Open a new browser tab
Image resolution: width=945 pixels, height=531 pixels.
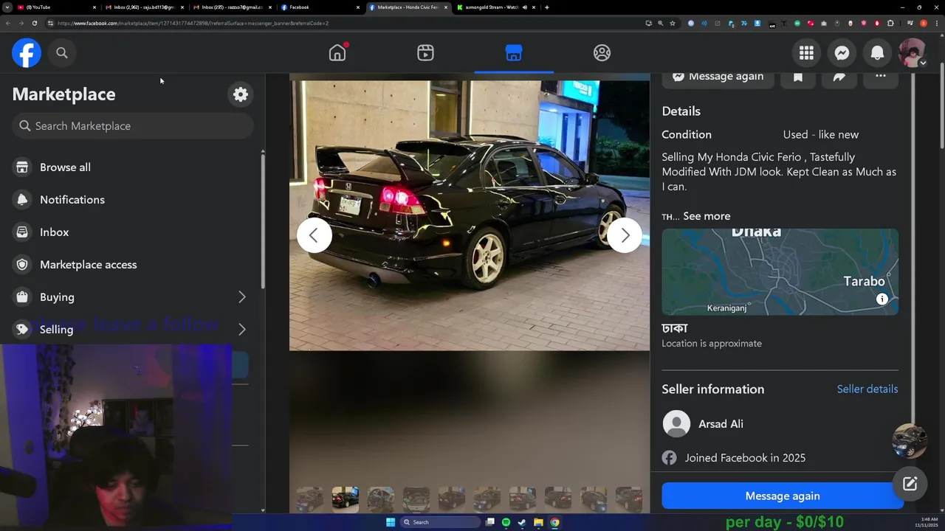click(x=546, y=7)
